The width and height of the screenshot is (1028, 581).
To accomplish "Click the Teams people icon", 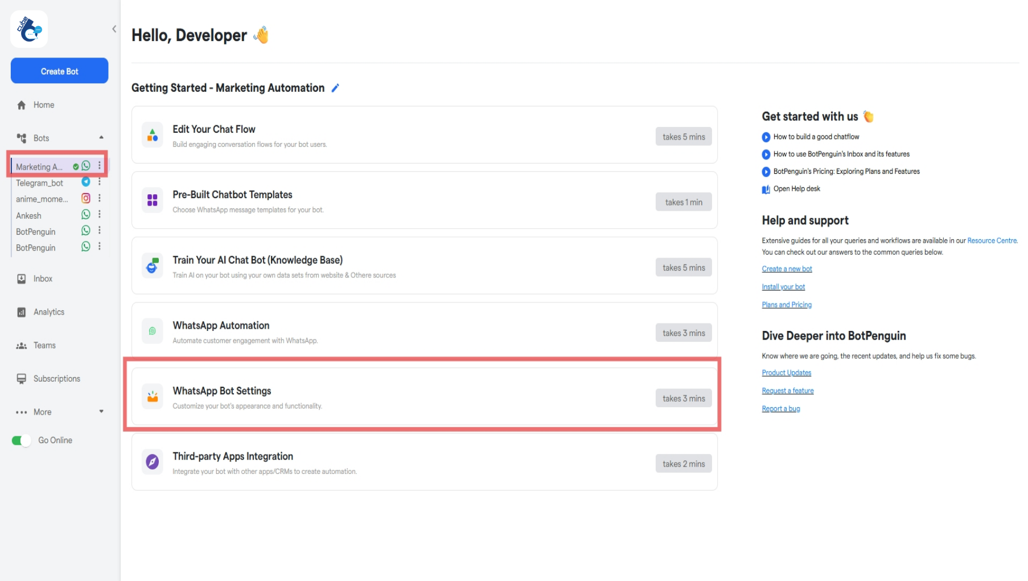I will pos(22,346).
